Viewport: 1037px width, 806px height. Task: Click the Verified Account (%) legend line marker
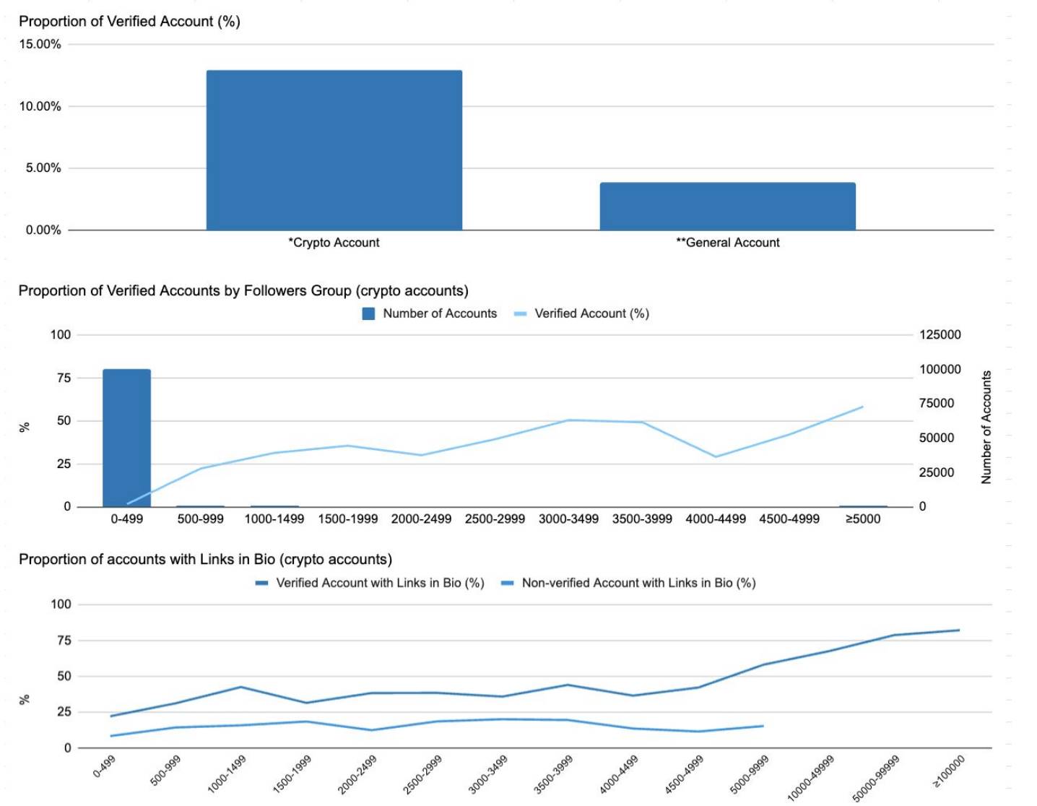[520, 313]
